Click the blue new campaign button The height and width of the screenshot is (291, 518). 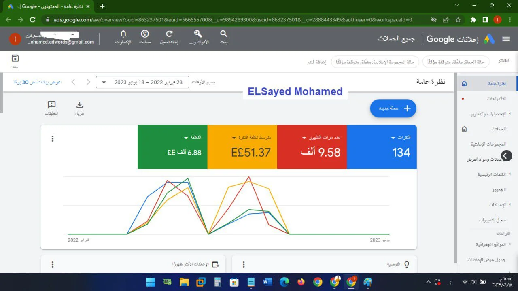click(x=393, y=108)
